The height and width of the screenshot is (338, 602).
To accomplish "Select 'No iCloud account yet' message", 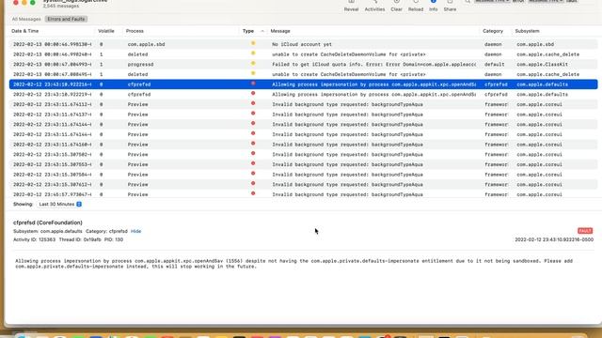I will pyautogui.click(x=302, y=44).
